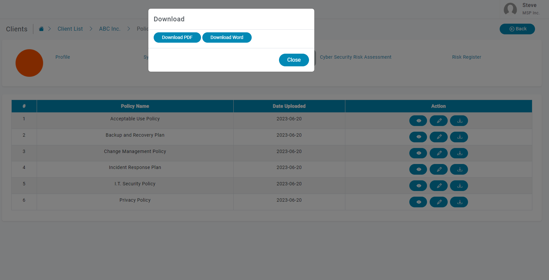Go to Client List breadcrumb link

coord(70,29)
